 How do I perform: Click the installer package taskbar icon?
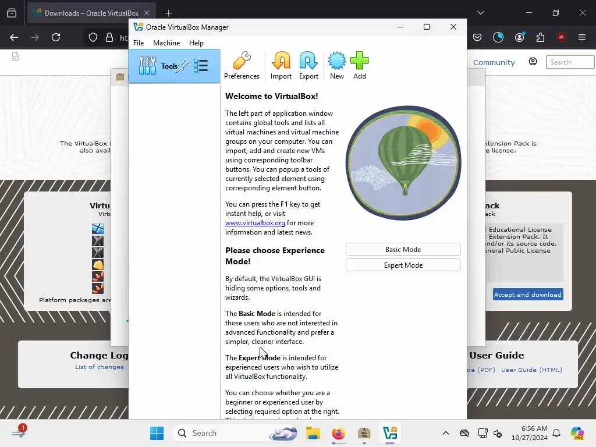tap(364, 433)
